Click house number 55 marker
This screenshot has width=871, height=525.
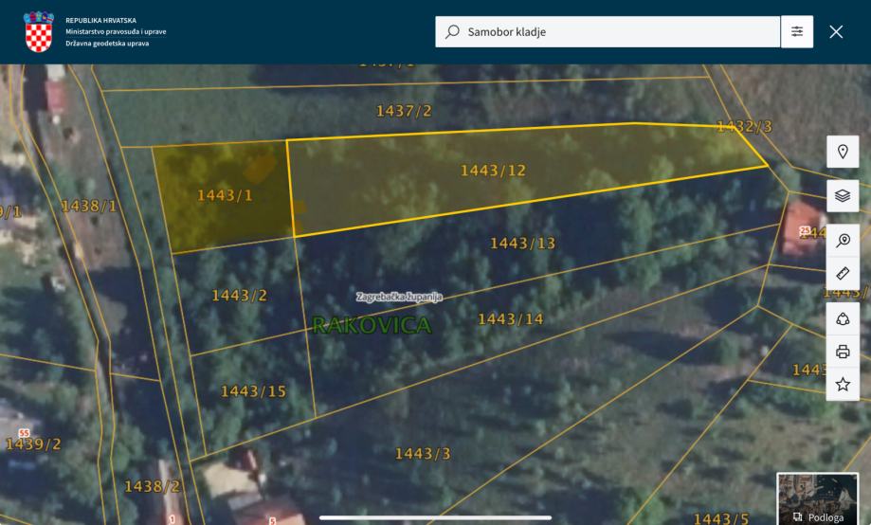pos(24,433)
